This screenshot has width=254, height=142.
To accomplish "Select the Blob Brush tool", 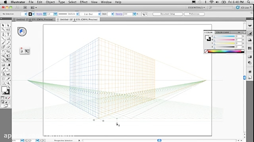I will coord(3,47).
